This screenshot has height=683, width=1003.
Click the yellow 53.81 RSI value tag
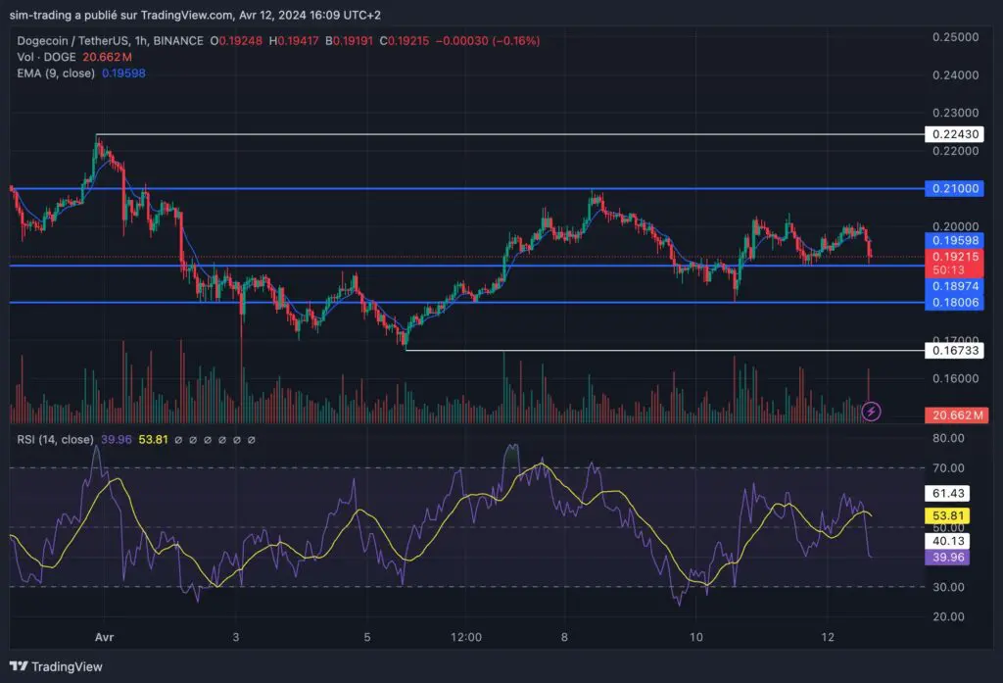click(x=948, y=515)
